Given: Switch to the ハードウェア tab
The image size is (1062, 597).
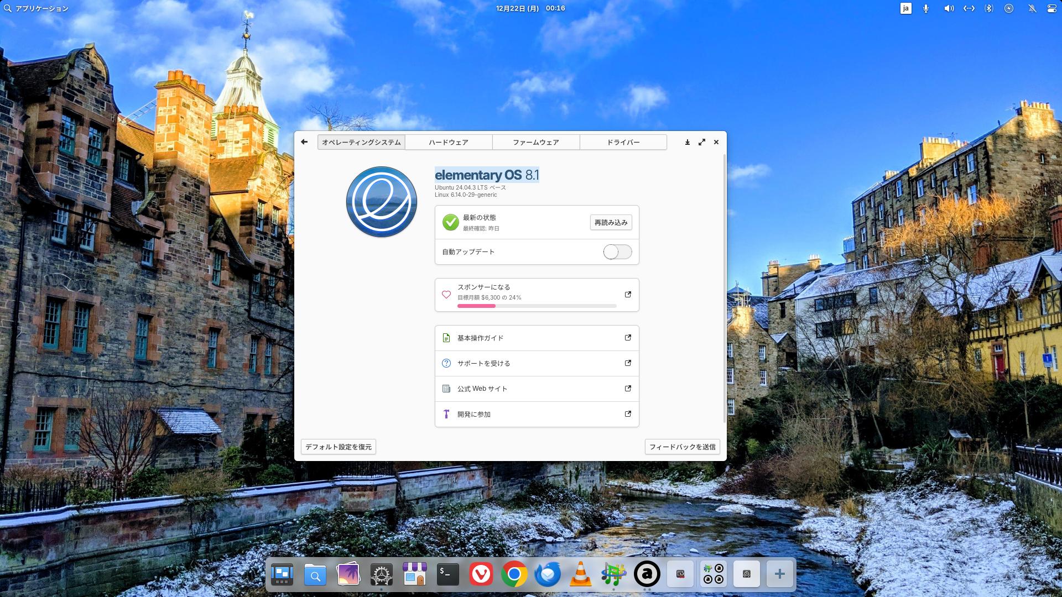Looking at the screenshot, I should pos(448,142).
